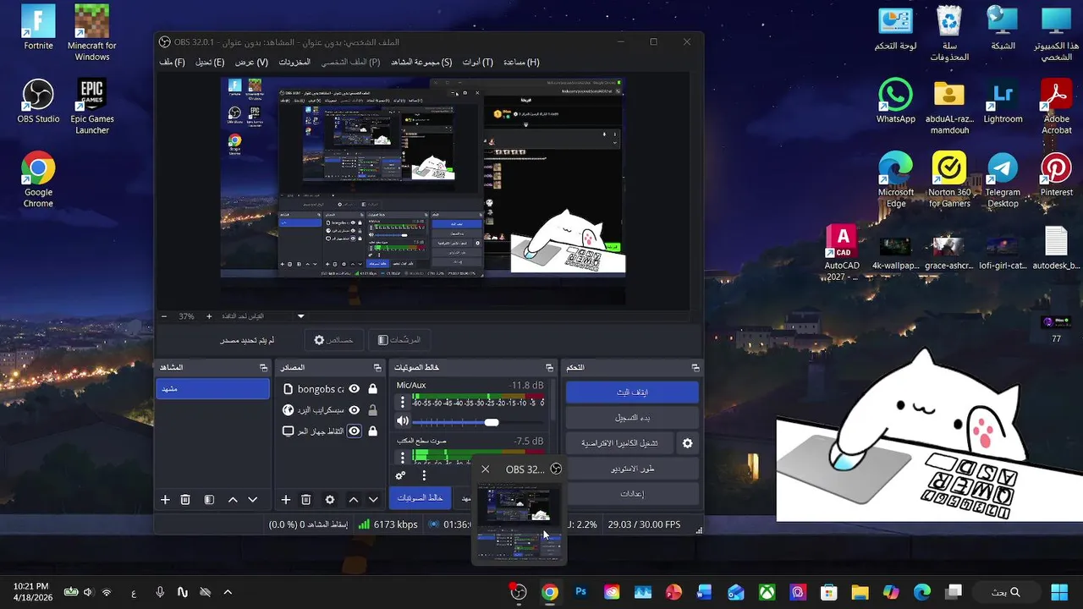
Task: Open scene filters icon in scenes panel
Action: [x=209, y=500]
